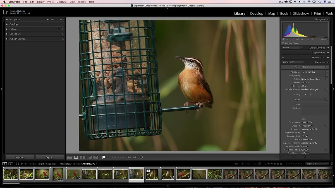Click the Title metadata field

coord(315,105)
